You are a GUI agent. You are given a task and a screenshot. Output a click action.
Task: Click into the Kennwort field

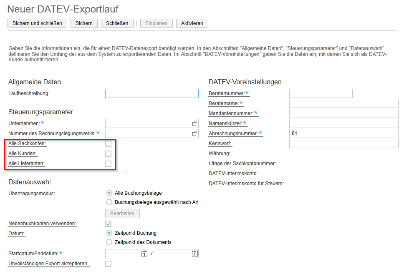tap(344, 143)
